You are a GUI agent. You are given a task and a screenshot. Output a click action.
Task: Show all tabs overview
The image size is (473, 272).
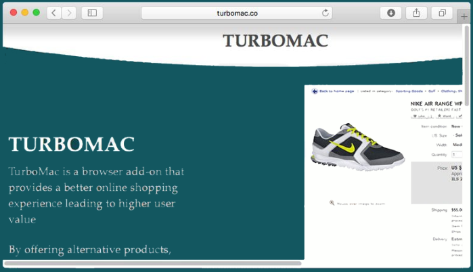pos(443,13)
